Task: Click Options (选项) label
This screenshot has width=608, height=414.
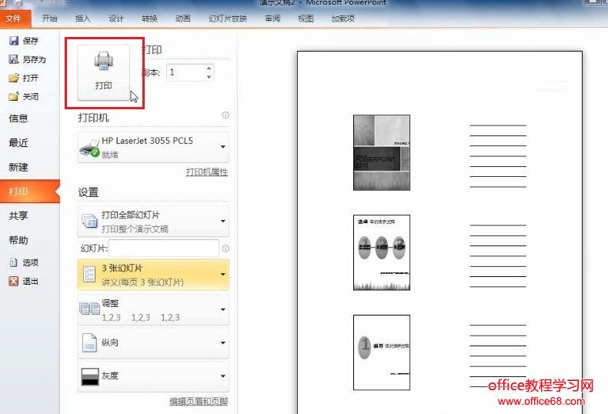Action: point(30,262)
